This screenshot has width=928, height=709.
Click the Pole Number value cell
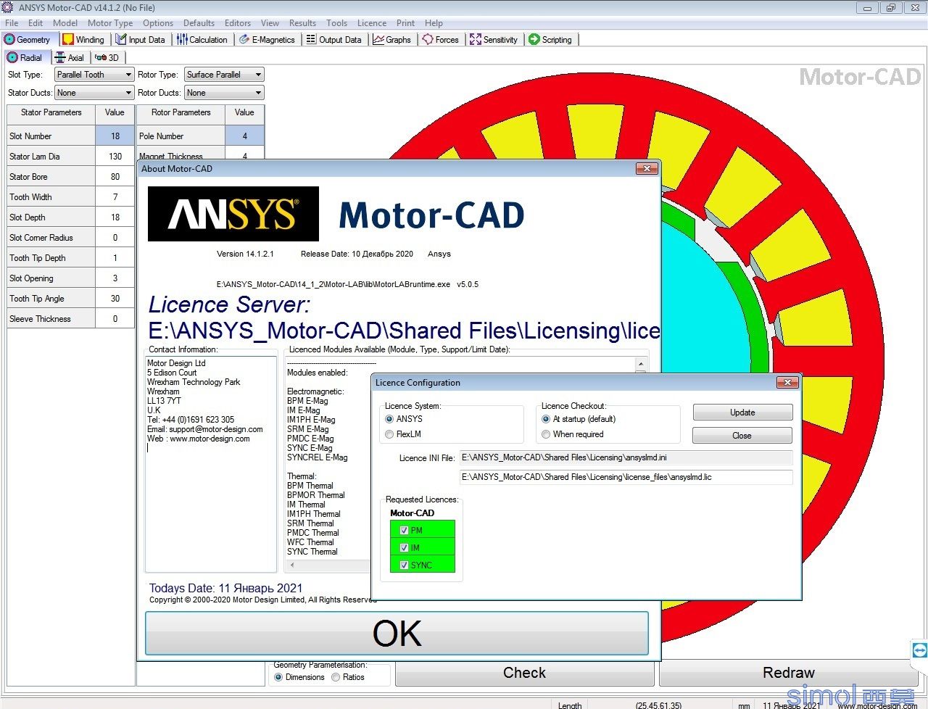point(244,136)
